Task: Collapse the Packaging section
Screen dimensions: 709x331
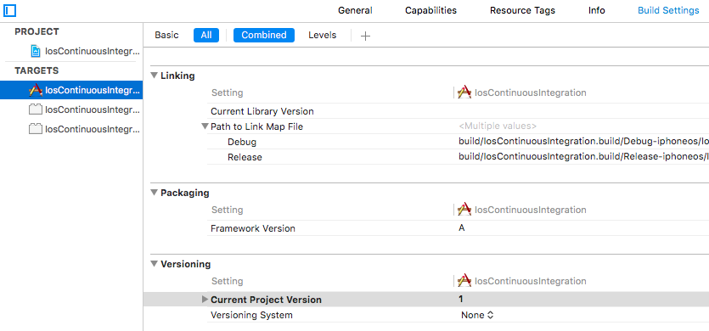Action: (x=155, y=193)
